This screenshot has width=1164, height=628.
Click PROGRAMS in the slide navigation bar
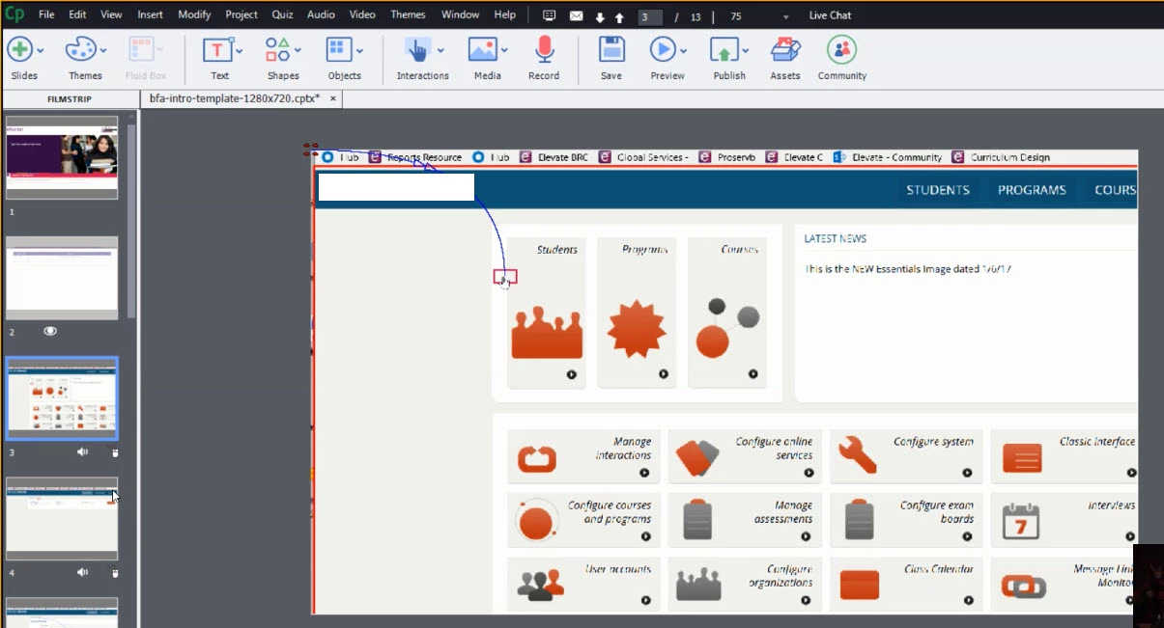1032,190
